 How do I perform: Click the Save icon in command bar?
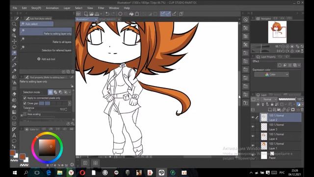97,14
